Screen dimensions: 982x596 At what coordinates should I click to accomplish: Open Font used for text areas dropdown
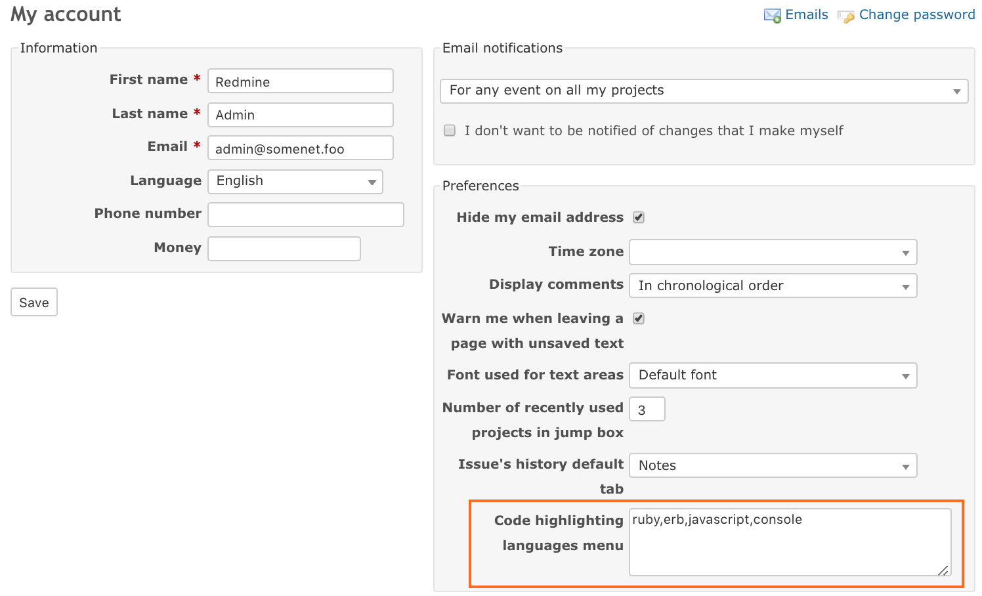[773, 375]
